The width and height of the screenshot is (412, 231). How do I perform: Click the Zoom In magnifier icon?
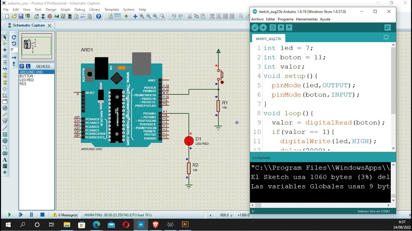142,16
